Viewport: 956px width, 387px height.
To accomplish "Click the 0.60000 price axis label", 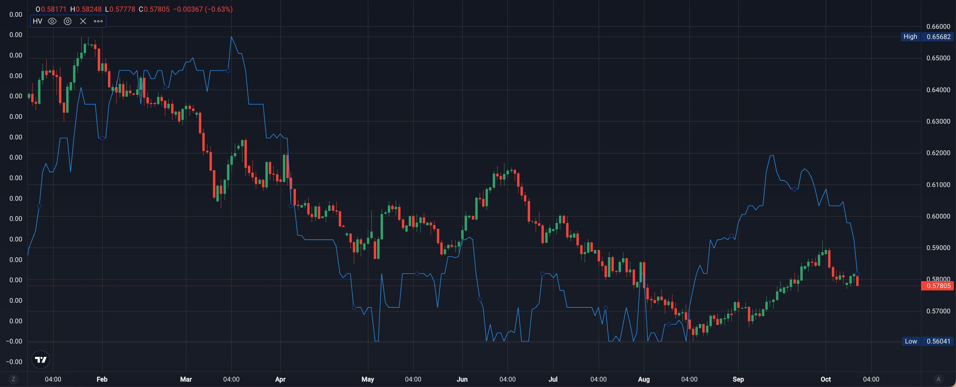I will [x=938, y=216].
